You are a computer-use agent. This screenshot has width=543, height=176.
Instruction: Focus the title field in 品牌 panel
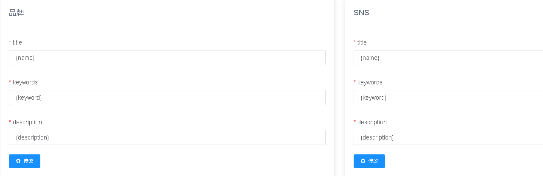167,58
